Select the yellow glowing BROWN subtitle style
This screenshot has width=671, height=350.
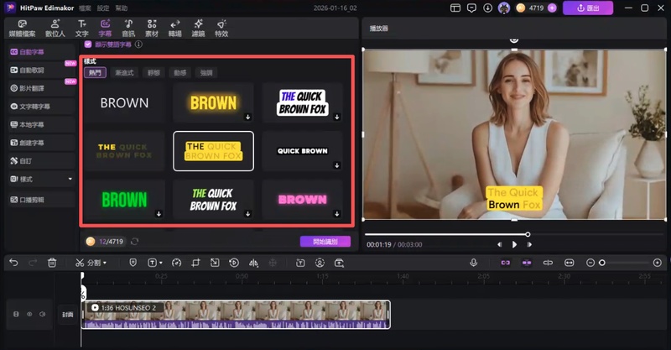coord(213,102)
